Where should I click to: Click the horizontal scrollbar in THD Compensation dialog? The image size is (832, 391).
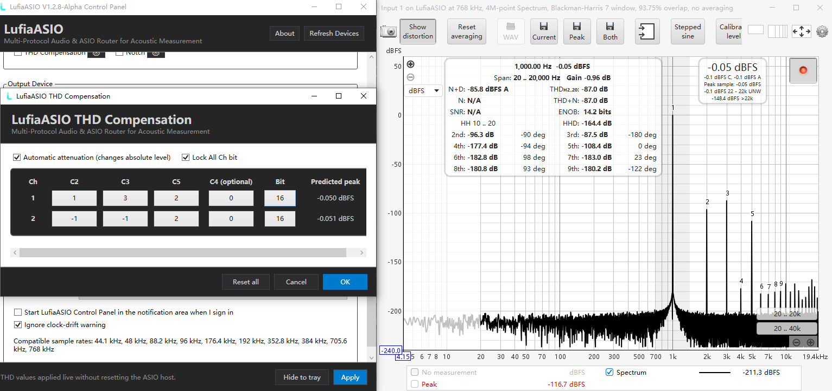[x=183, y=252]
